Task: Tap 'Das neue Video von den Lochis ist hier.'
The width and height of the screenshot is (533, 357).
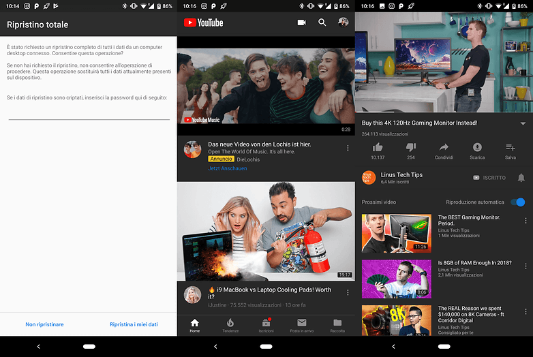Action: coord(260,144)
